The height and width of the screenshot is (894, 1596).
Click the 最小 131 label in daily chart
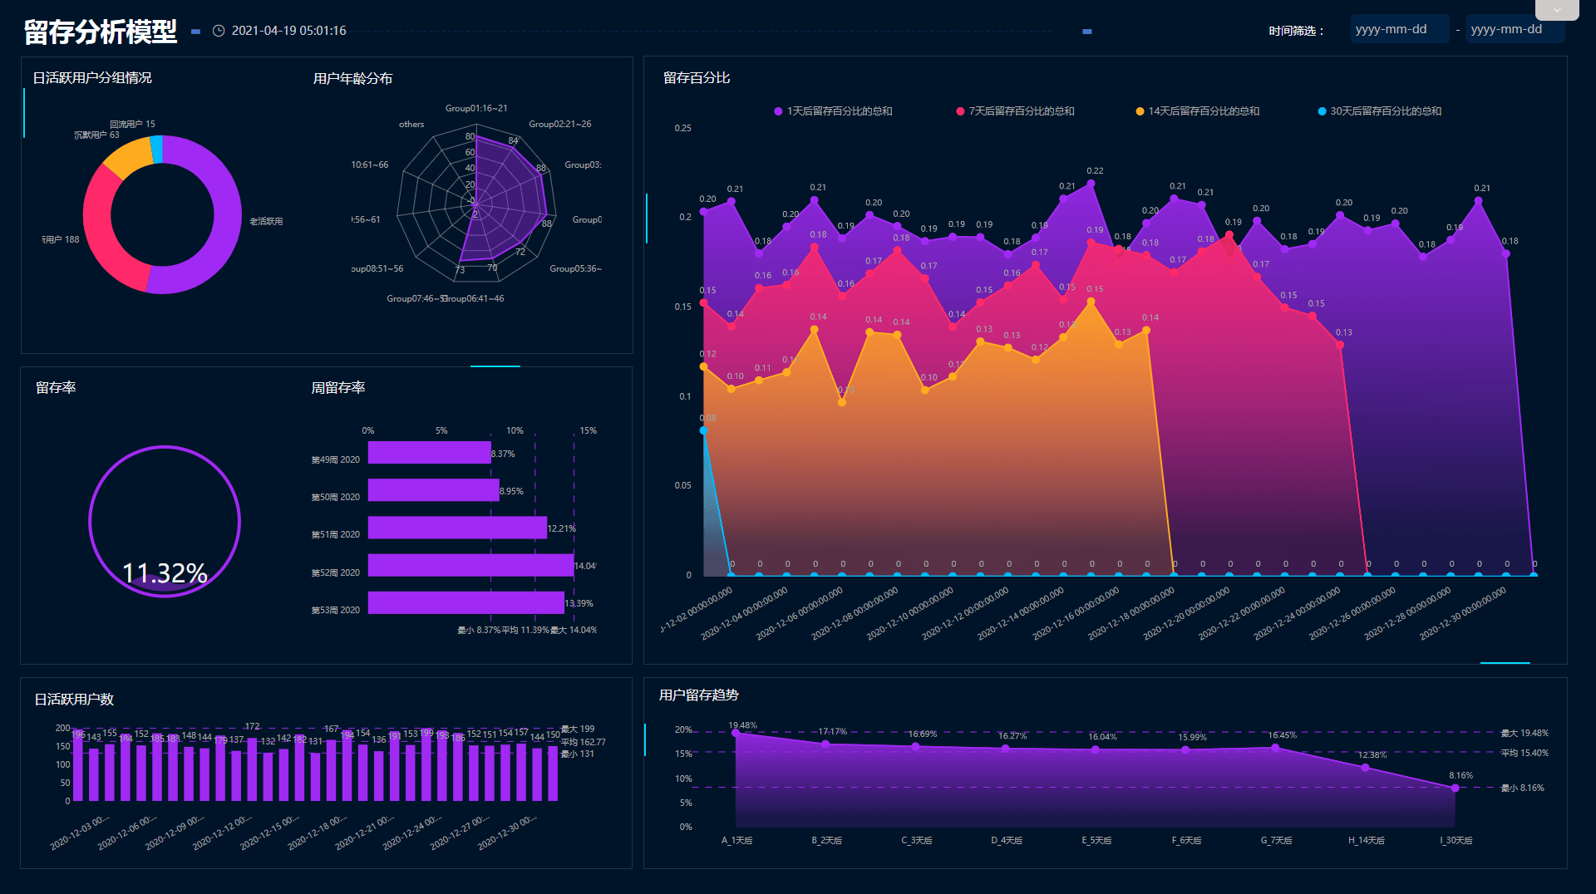(x=578, y=754)
